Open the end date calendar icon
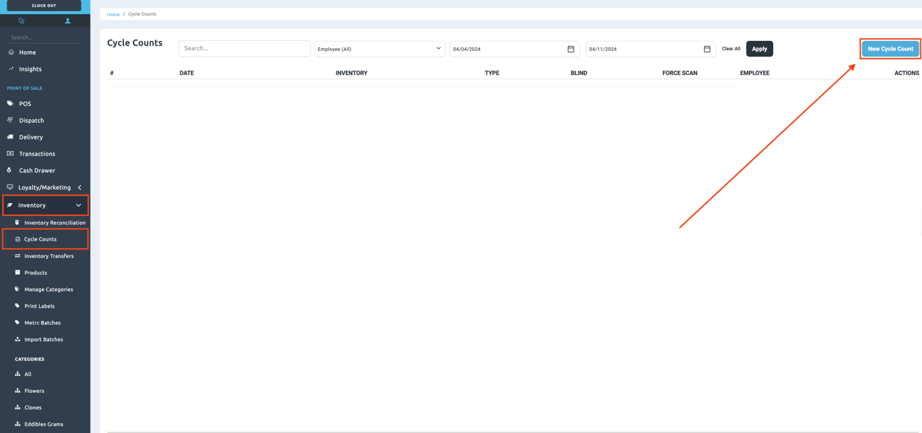922x433 pixels. click(x=707, y=49)
